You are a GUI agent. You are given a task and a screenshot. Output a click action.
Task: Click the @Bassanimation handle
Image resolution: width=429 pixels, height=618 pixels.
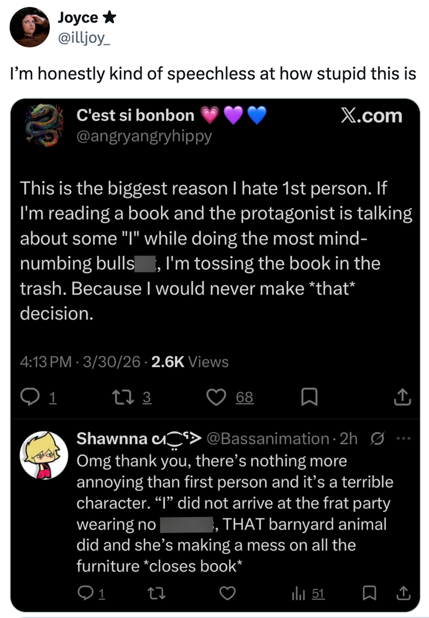(x=267, y=438)
